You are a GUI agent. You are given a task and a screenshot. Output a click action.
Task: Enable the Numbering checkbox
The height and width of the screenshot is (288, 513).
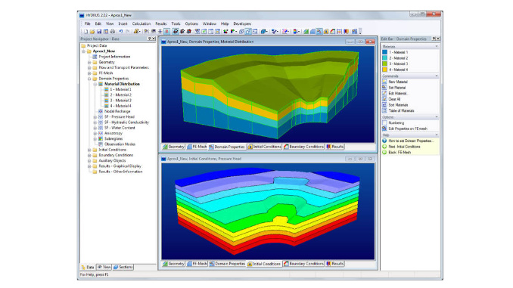[x=384, y=123]
